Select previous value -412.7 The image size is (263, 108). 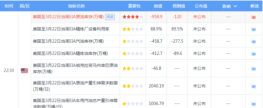[x=156, y=53]
